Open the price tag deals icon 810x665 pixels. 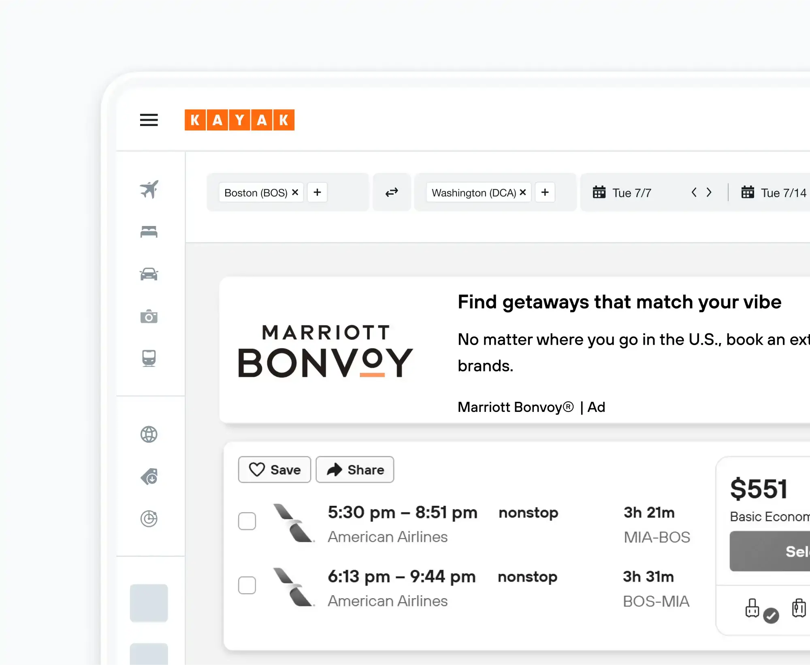149,477
